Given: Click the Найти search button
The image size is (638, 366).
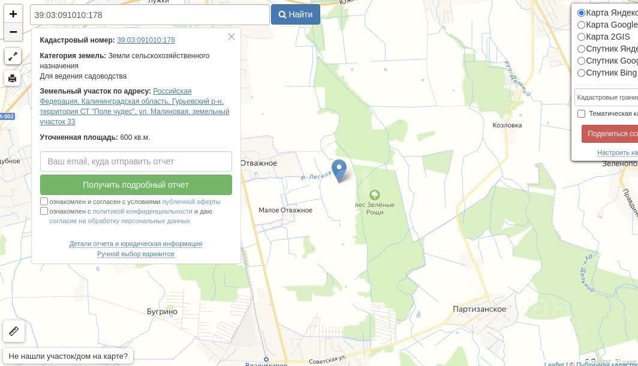Looking at the screenshot, I should [296, 14].
